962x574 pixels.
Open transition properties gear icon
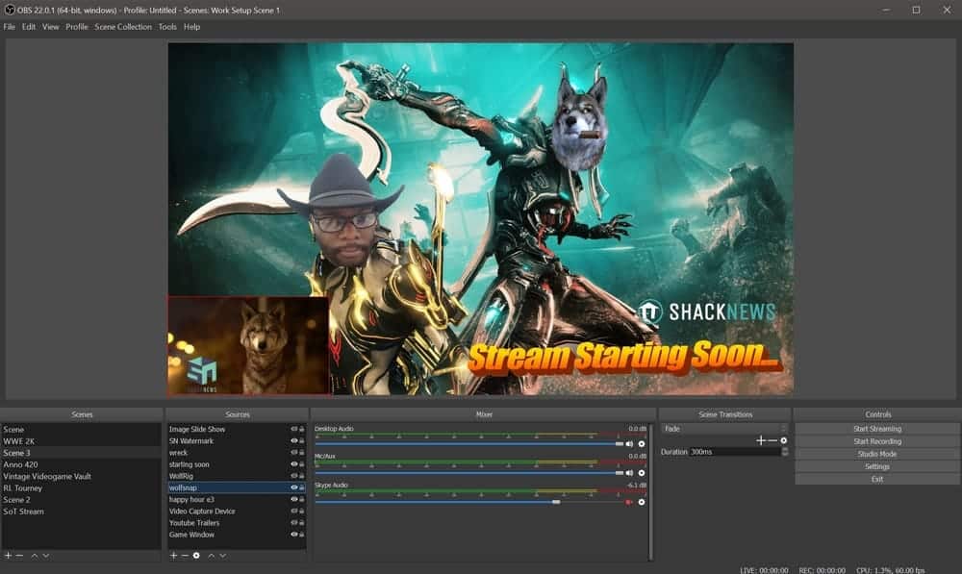783,440
